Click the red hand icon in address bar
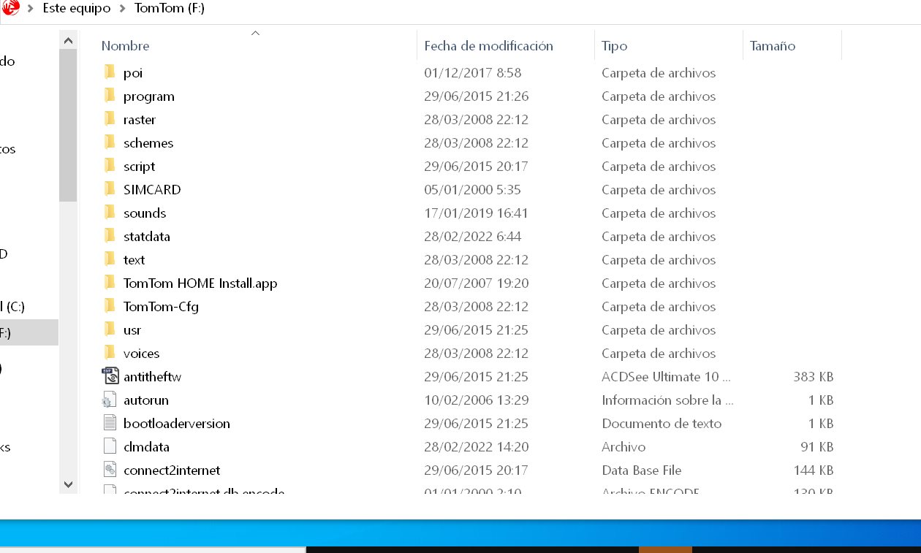921x553 pixels. (10, 8)
